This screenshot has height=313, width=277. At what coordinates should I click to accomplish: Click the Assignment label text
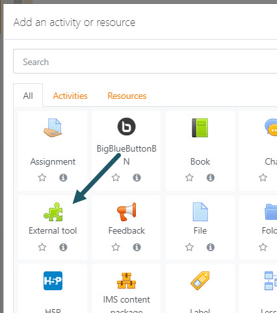[x=53, y=161]
